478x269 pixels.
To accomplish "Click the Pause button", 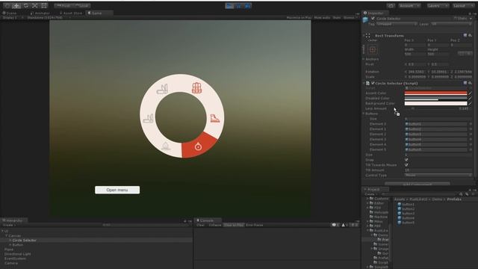I will [238, 5].
